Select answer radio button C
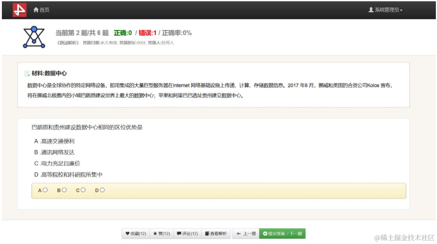Screen dimensions: 437x244 (x=83, y=190)
